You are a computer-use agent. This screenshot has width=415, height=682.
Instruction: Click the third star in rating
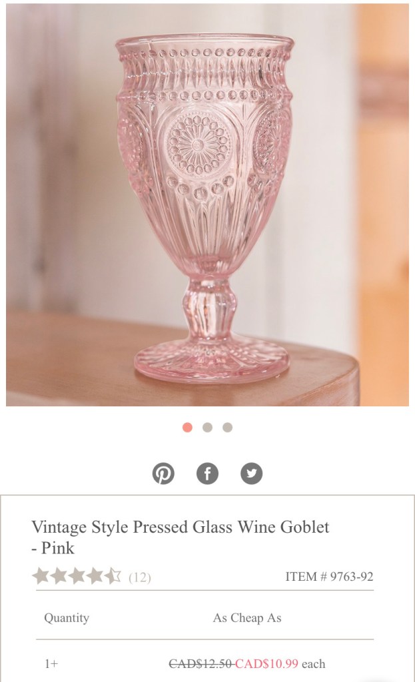pos(77,576)
